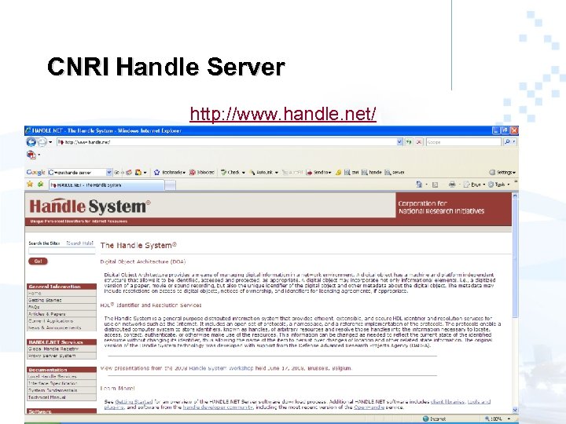
Task: Click the yellow highlighter icon
Action: click(338, 172)
